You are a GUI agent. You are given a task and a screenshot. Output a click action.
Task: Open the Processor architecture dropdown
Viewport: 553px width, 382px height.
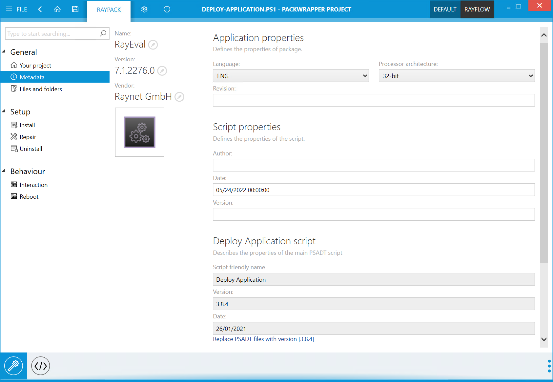point(531,75)
